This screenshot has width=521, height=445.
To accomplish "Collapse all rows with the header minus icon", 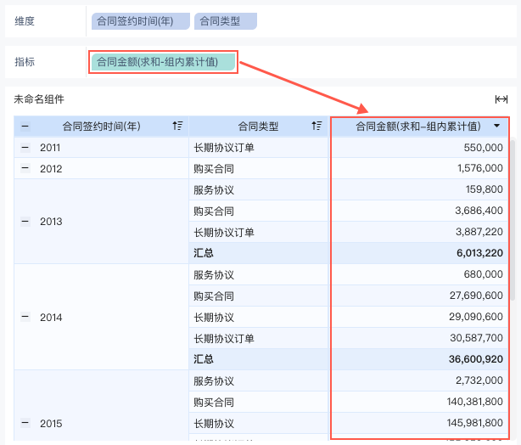I will 25,127.
